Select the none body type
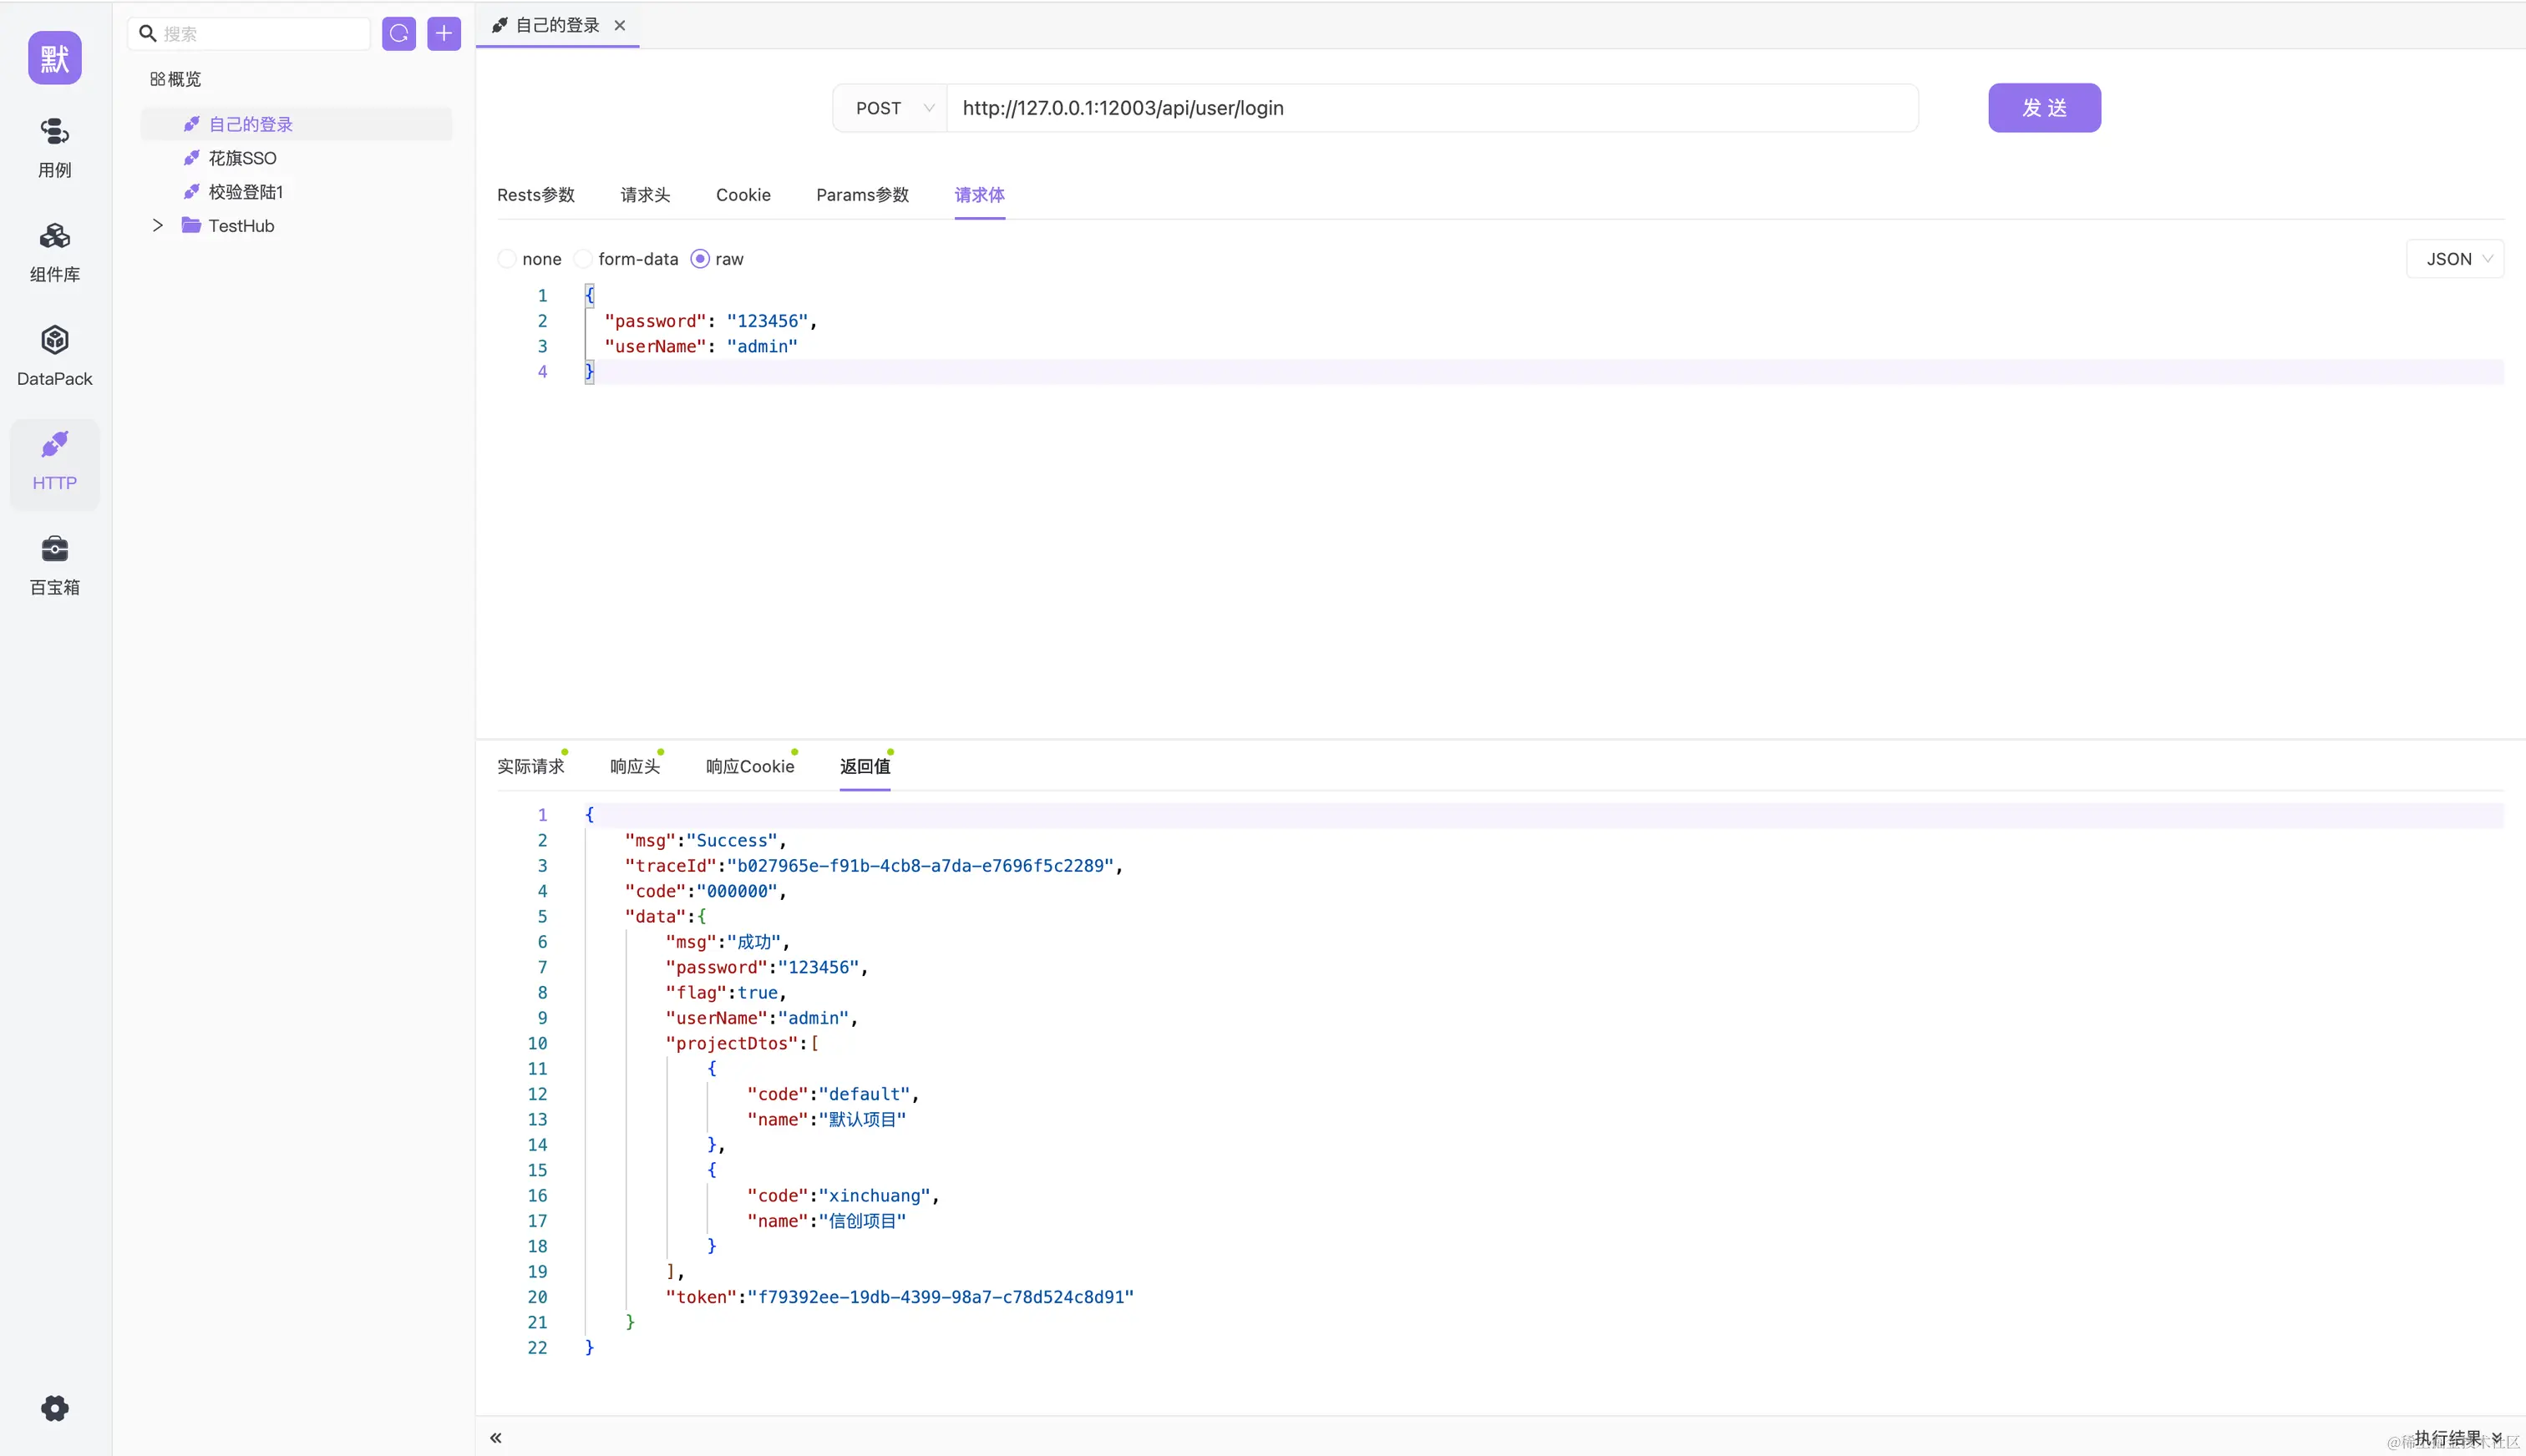Image resolution: width=2526 pixels, height=1456 pixels. (x=508, y=259)
